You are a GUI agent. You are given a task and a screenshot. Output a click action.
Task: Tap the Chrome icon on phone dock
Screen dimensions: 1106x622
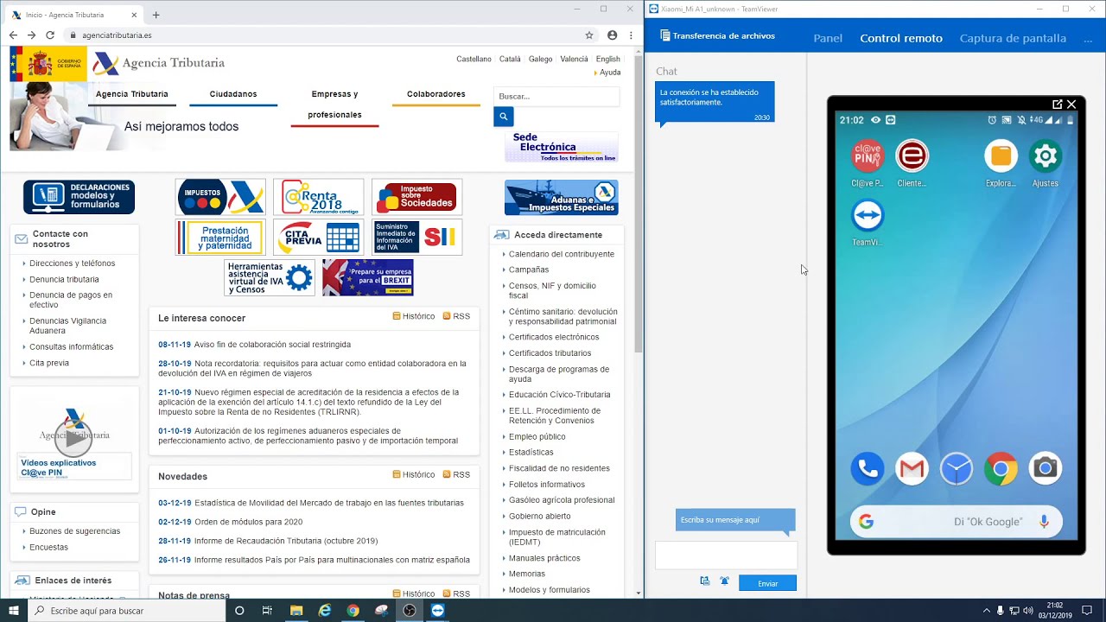click(x=1001, y=468)
